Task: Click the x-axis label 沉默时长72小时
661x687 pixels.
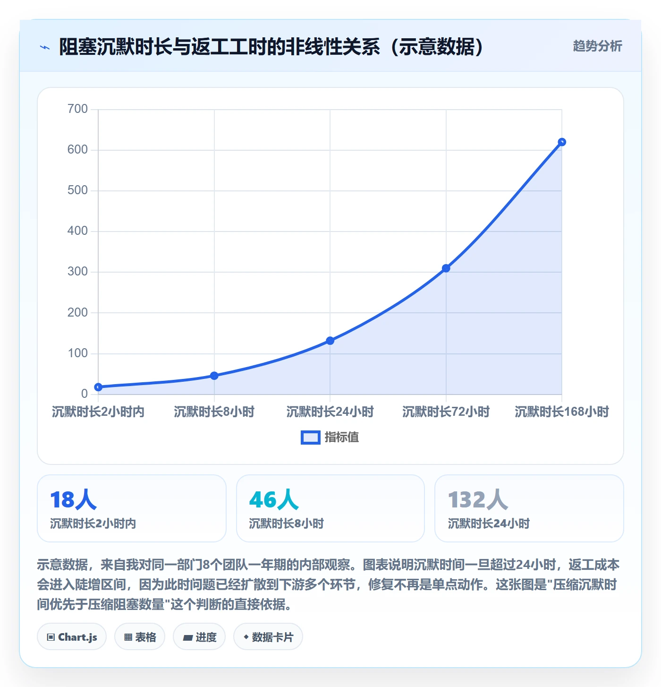Action: click(446, 412)
